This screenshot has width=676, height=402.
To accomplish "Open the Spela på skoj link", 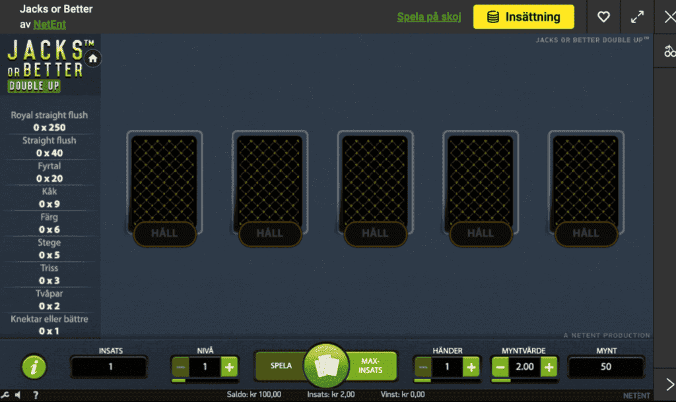I will [x=429, y=17].
